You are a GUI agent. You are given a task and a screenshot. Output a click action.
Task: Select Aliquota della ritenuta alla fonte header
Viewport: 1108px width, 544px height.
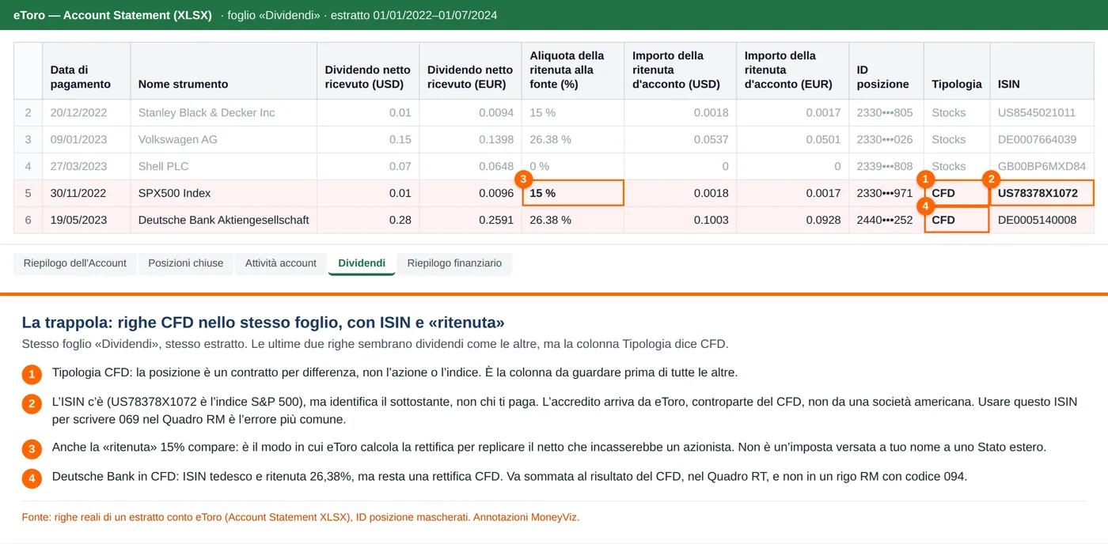click(x=573, y=71)
